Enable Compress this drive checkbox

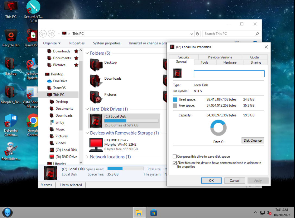175,157
